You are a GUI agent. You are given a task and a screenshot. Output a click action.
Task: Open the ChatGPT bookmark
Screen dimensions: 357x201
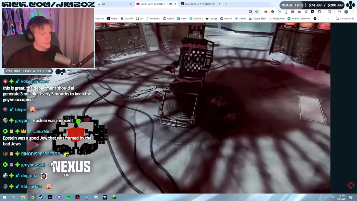(x=127, y=19)
